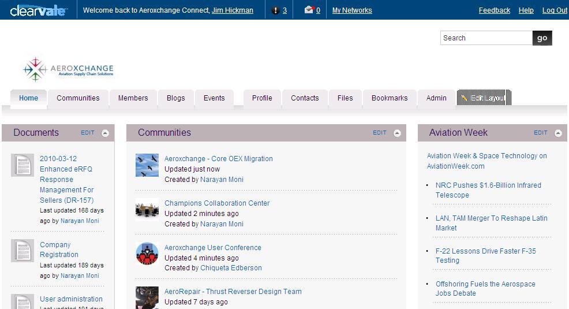Open the Events tab
569x309 pixels.
click(214, 98)
